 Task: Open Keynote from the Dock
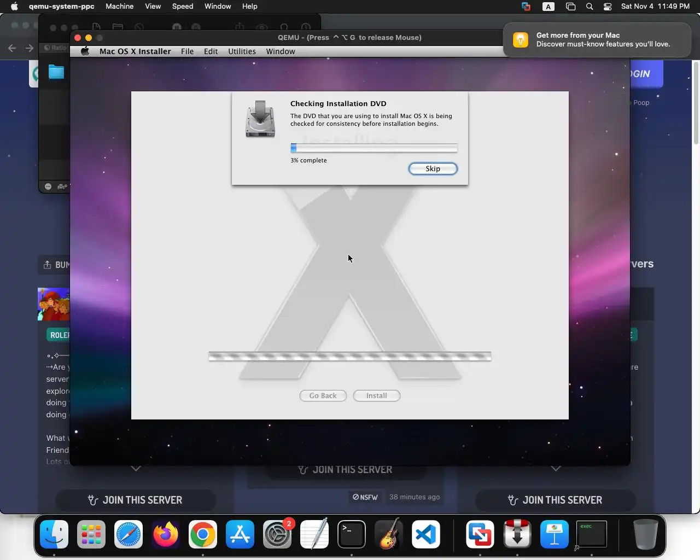[x=555, y=534]
